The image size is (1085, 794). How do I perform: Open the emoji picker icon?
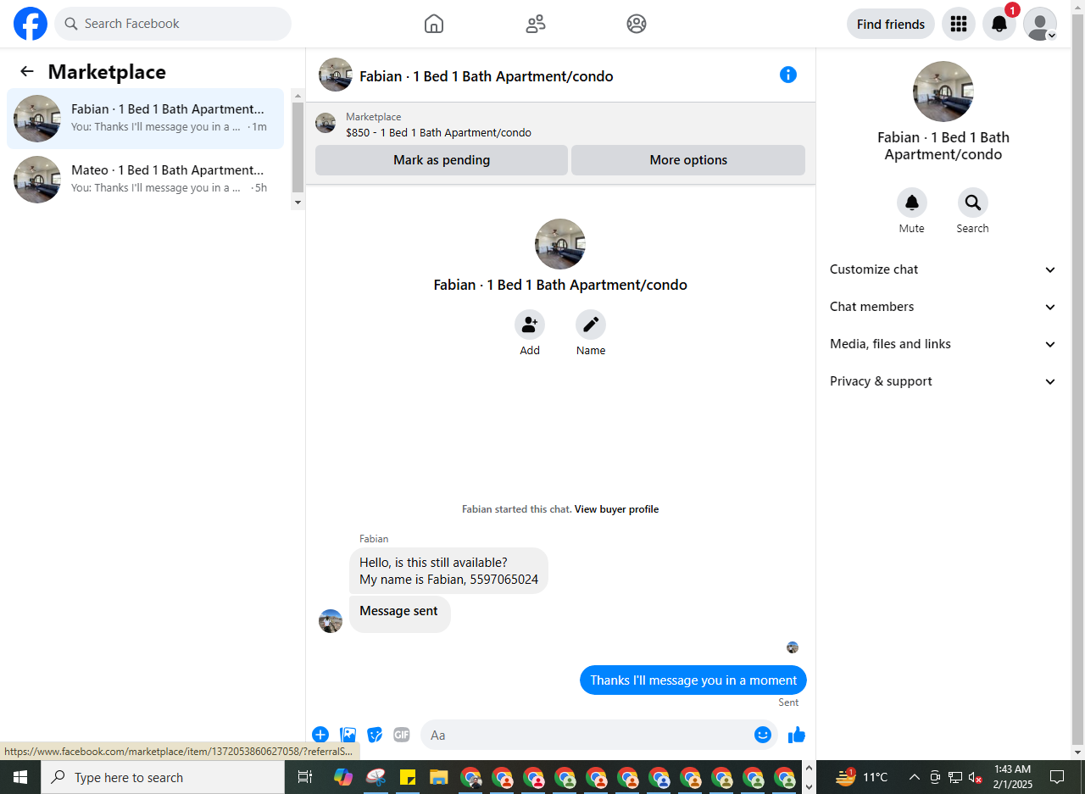(x=763, y=735)
